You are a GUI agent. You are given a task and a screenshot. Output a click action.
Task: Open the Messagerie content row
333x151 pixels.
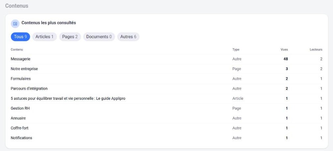(x=166, y=59)
